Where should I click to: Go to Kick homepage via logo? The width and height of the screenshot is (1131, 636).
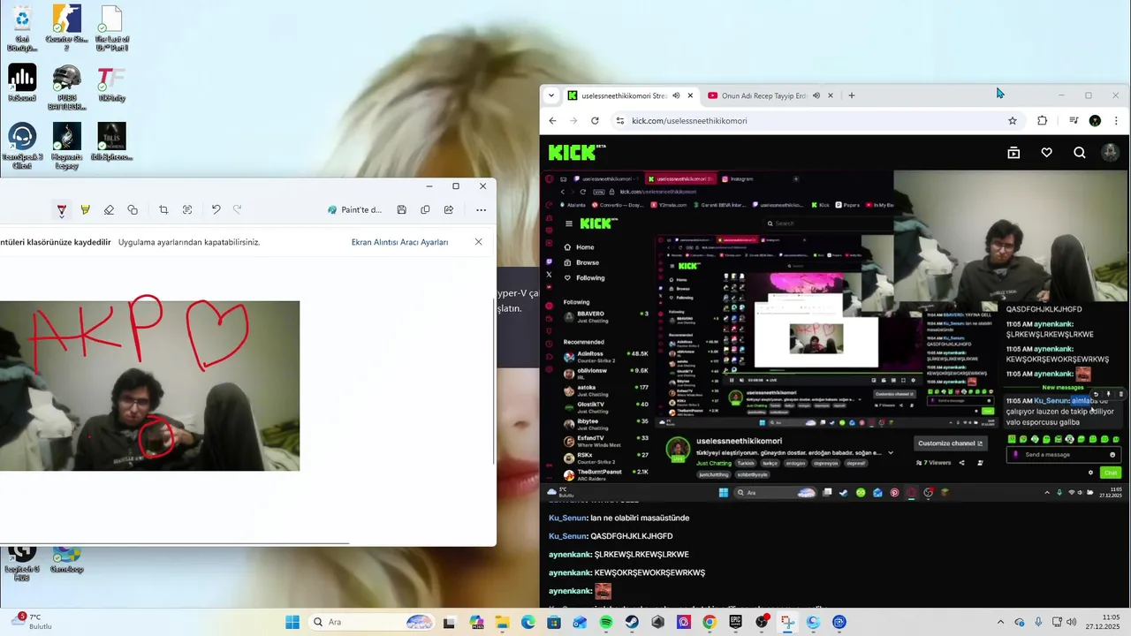tap(576, 153)
